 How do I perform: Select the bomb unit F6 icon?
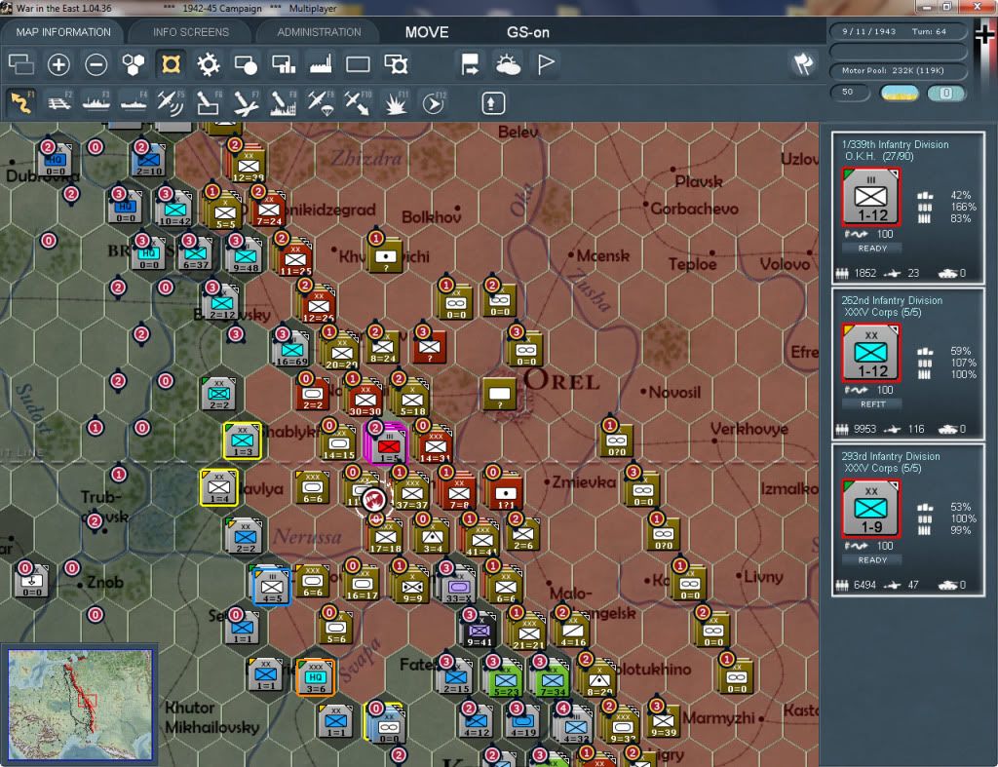(x=209, y=102)
